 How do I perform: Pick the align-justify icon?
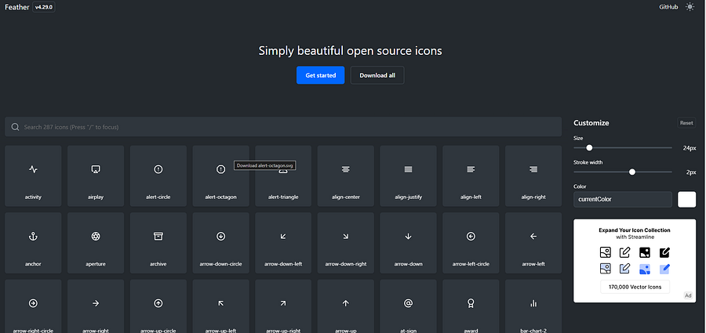pos(409,176)
